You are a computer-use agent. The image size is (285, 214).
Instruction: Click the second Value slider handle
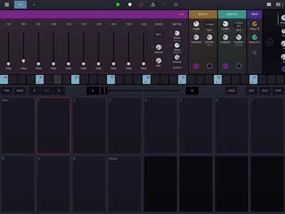pyautogui.click(x=23, y=61)
